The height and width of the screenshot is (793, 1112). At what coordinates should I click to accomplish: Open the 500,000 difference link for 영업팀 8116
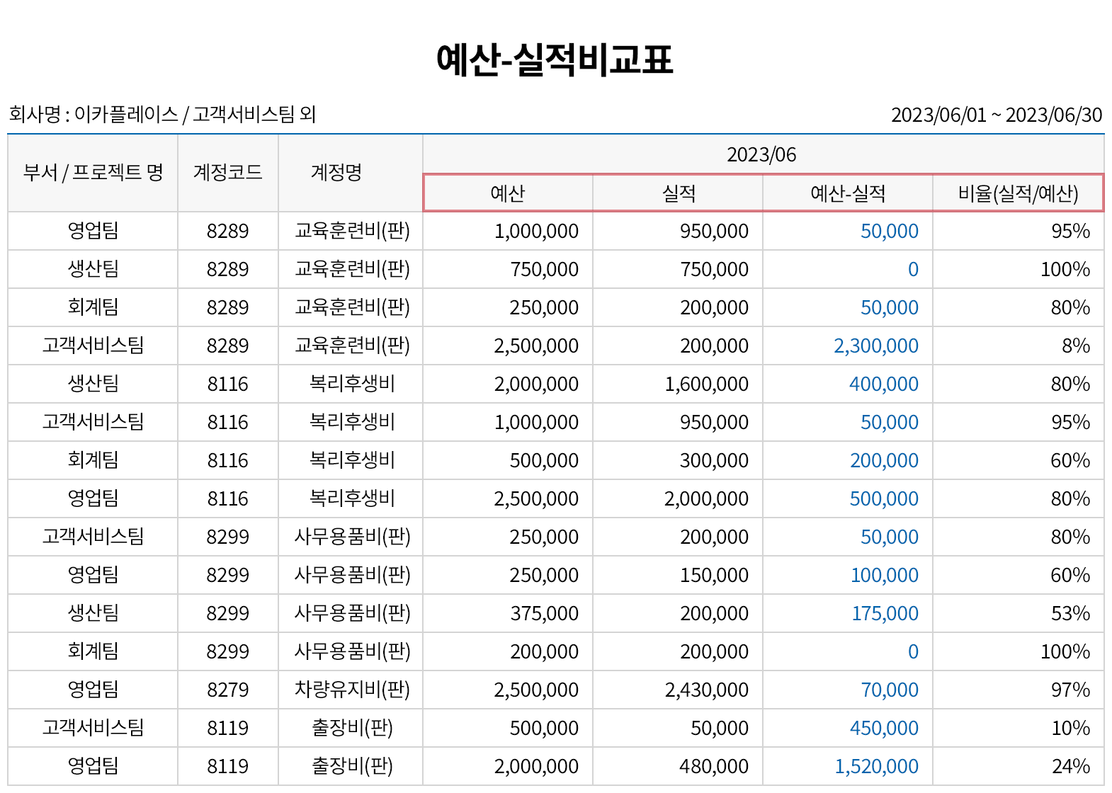point(884,498)
